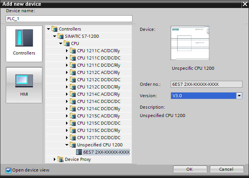Expand CPU 1215C DC/DC/DC node
The image size is (249, 178).
[67, 123]
